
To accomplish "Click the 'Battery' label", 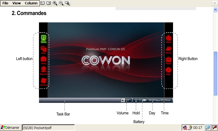I will (139, 122).
